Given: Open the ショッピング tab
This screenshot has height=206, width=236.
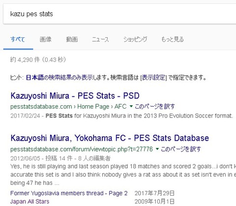Looking at the screenshot, I should point(135,39).
